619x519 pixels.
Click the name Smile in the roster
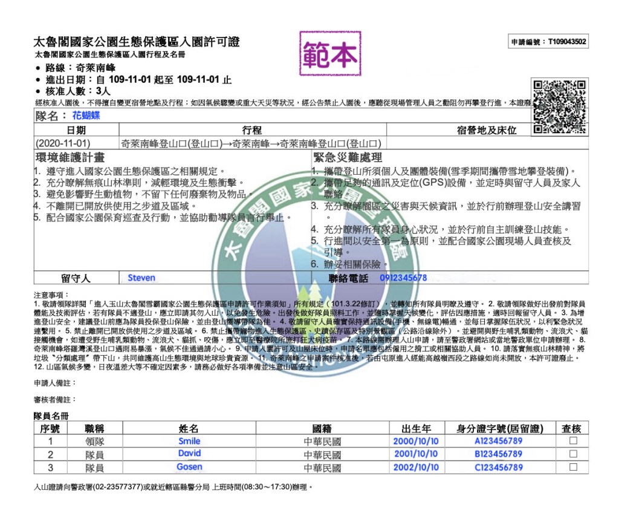click(x=189, y=441)
